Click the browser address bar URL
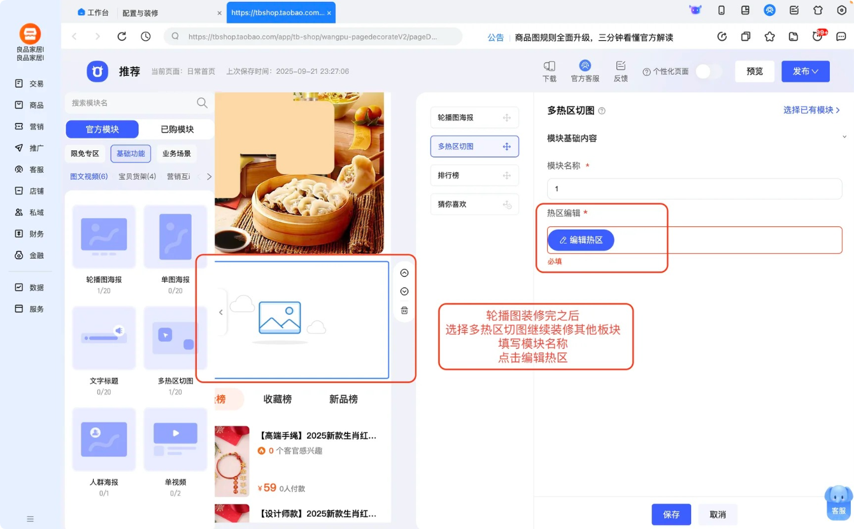 (313, 37)
